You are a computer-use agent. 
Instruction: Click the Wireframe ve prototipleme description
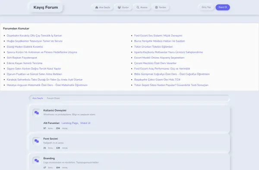click(69, 114)
